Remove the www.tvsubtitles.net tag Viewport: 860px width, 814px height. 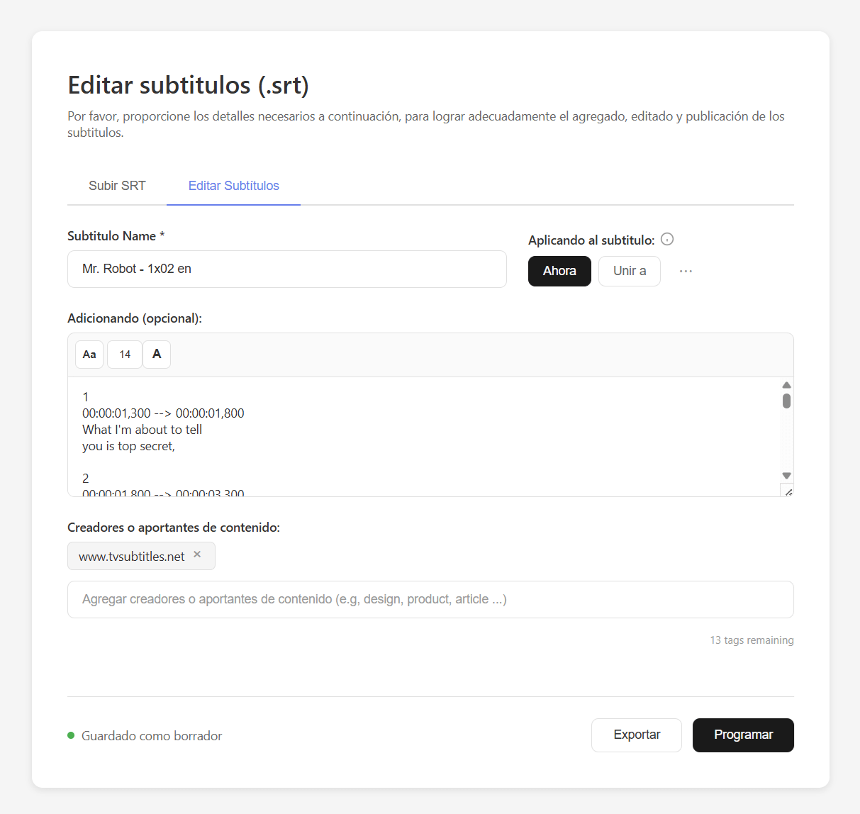(x=198, y=555)
